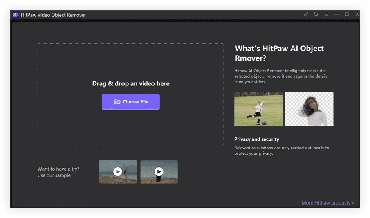This screenshot has height=218, width=370.
Task: Click the 'Use our sample' text
Action: [54, 175]
